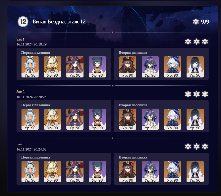The height and width of the screenshot is (196, 221).
Task: Click the Витая Бездна, этаж 12 title
Action: point(59,22)
